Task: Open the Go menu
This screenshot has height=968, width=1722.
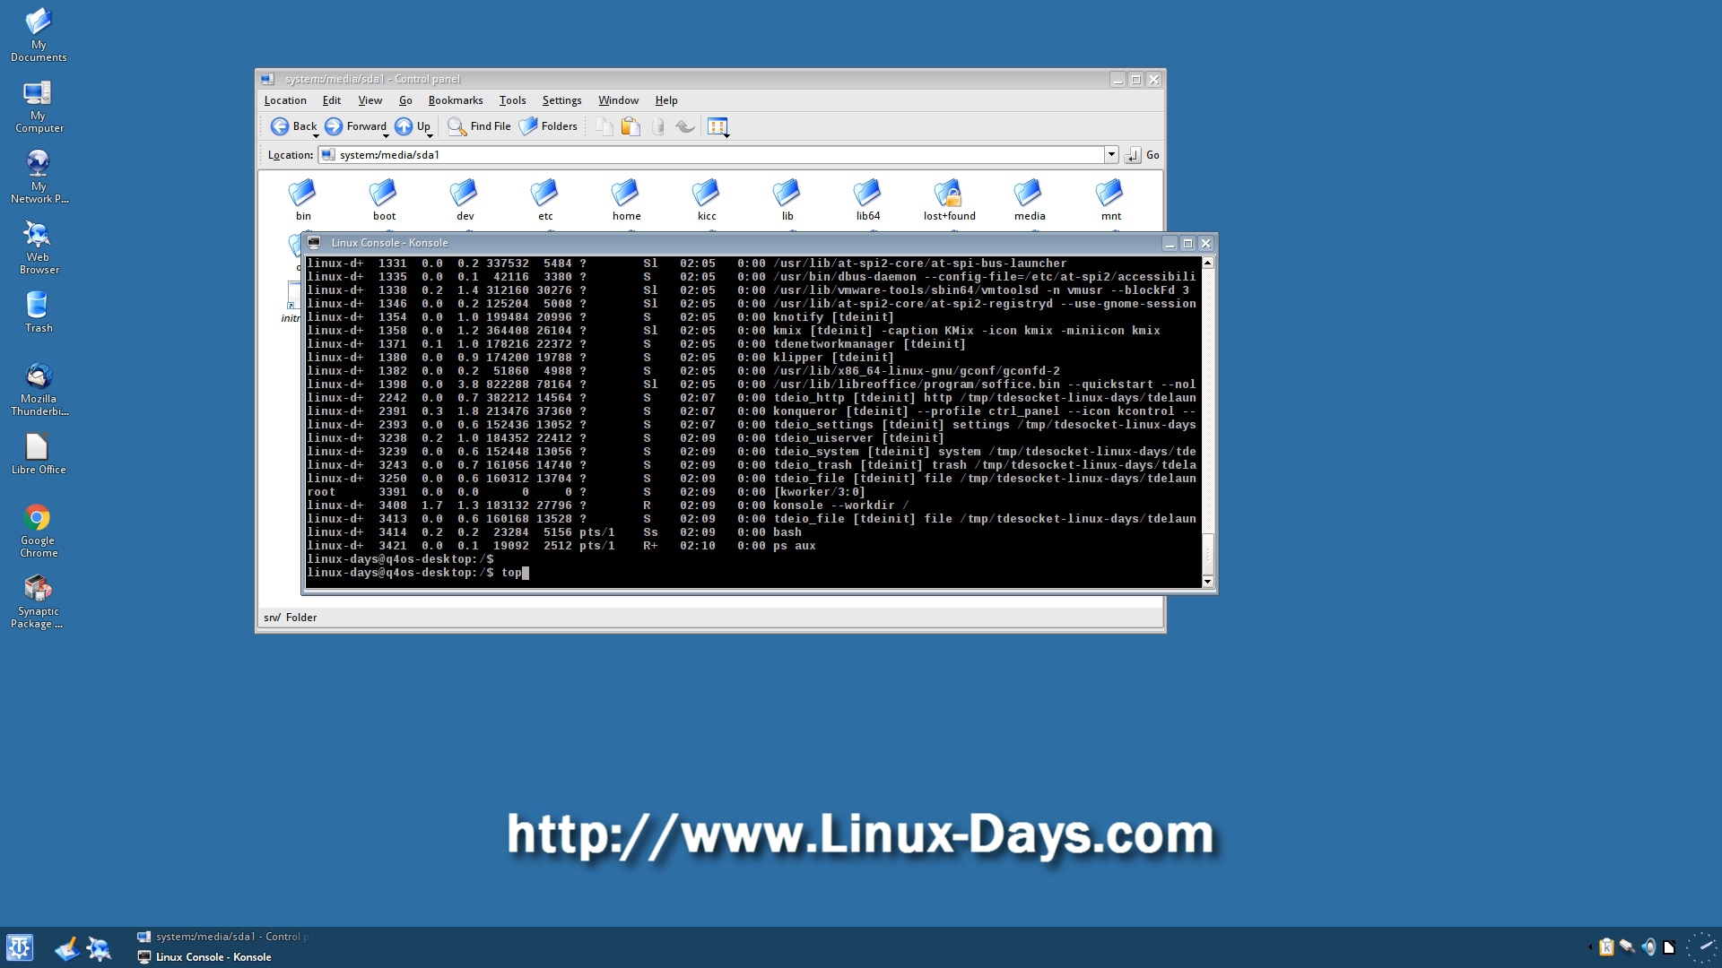Action: pyautogui.click(x=405, y=100)
